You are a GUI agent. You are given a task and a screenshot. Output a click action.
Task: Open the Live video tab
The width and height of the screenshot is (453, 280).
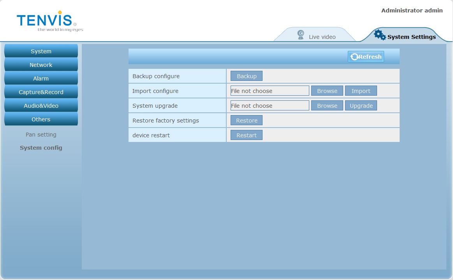point(322,37)
